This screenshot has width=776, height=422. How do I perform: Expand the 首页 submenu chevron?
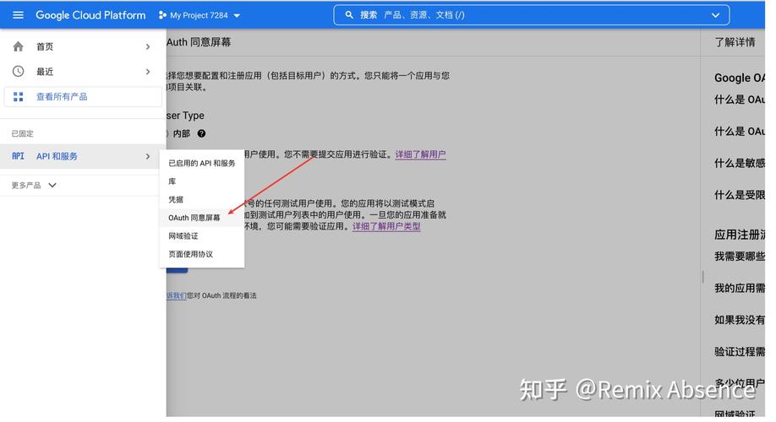[147, 46]
